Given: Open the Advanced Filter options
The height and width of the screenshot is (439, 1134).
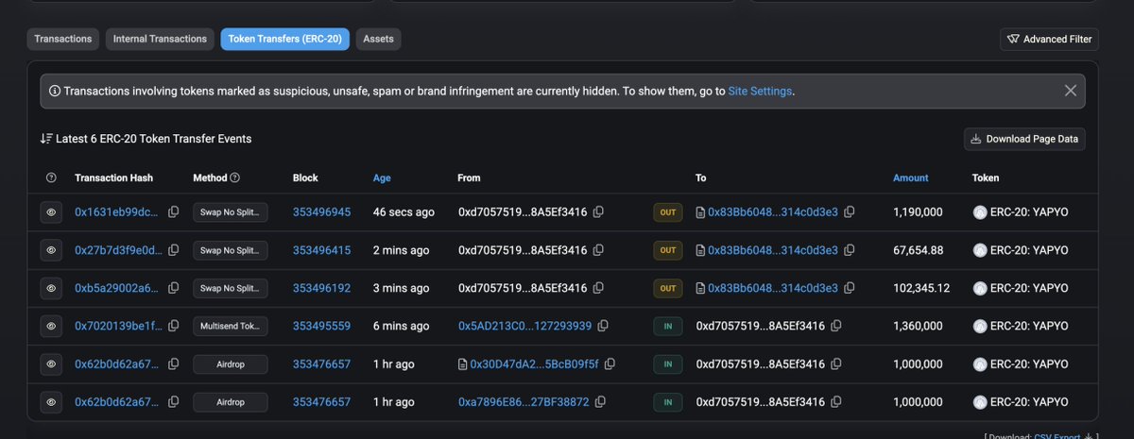Looking at the screenshot, I should pyautogui.click(x=1049, y=39).
